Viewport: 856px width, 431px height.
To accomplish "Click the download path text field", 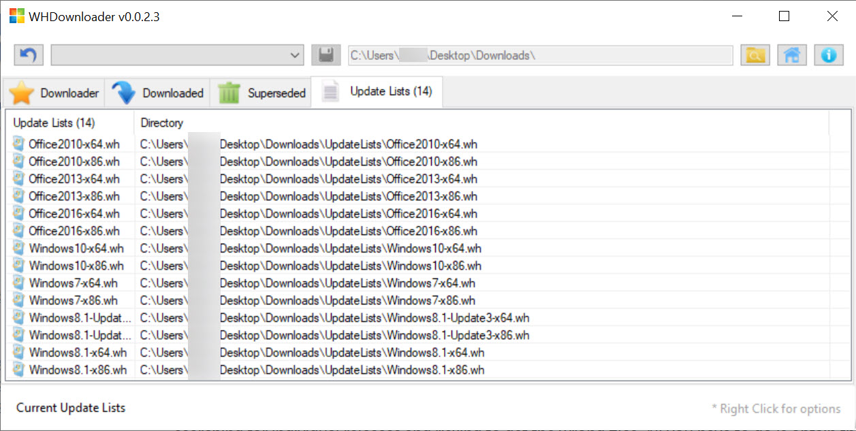I will point(541,55).
